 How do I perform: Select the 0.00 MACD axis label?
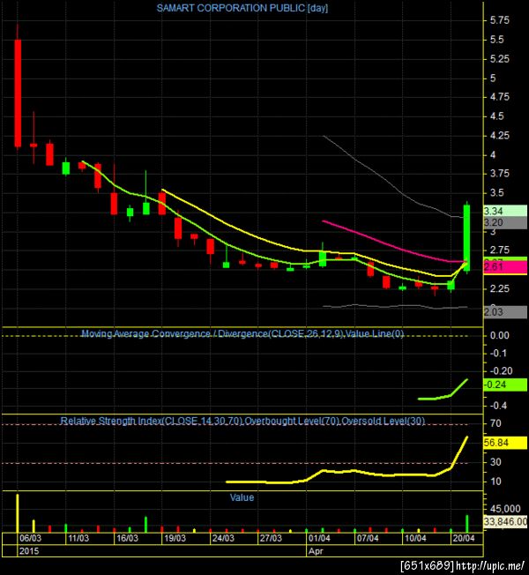pyautogui.click(x=500, y=335)
